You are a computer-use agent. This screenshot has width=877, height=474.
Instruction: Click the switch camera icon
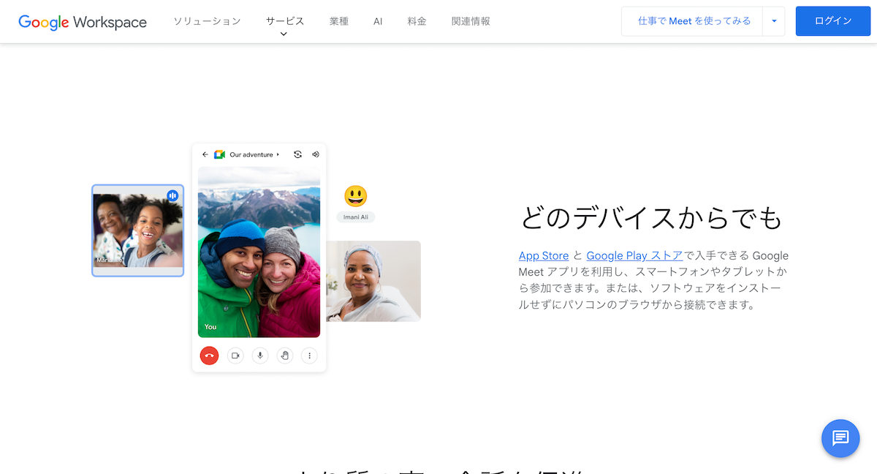coord(297,154)
